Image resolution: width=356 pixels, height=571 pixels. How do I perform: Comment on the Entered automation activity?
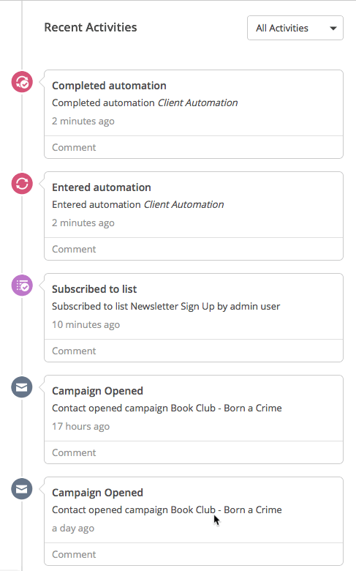tap(74, 249)
